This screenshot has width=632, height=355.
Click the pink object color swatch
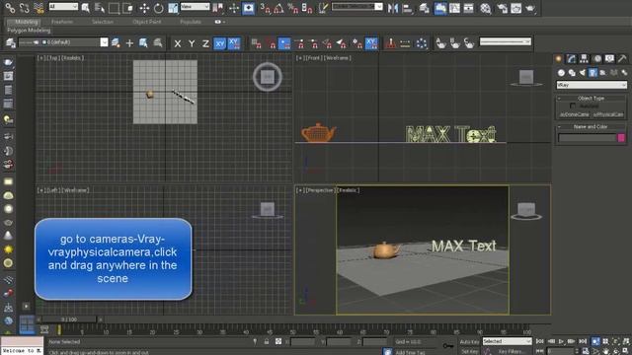(x=621, y=138)
